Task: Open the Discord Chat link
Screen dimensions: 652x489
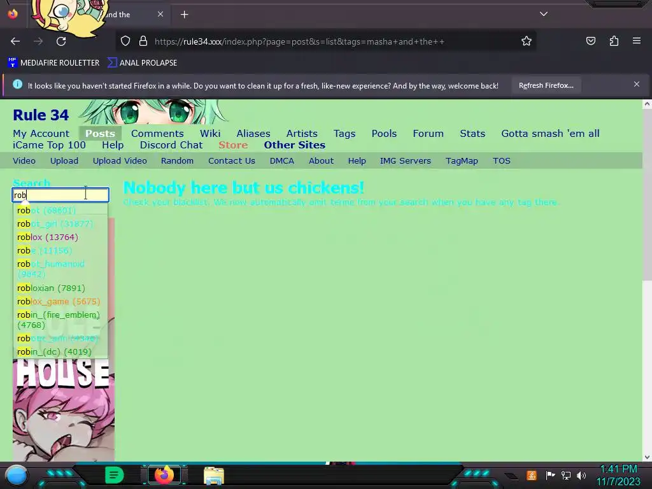Action: click(x=171, y=145)
